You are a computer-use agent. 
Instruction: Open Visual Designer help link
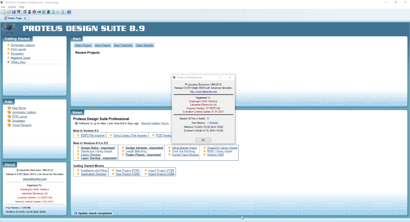(x=22, y=126)
